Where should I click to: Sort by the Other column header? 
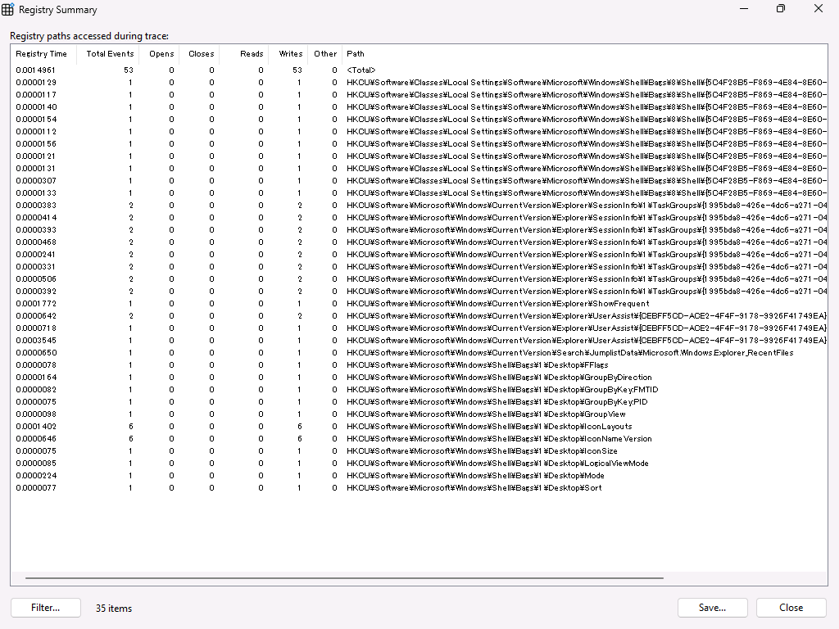[x=324, y=54]
